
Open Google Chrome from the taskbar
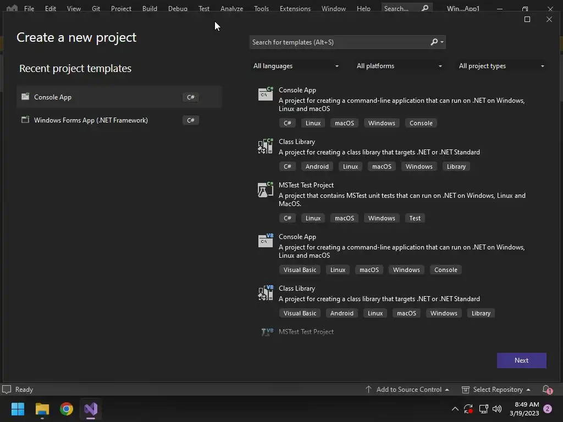67,409
